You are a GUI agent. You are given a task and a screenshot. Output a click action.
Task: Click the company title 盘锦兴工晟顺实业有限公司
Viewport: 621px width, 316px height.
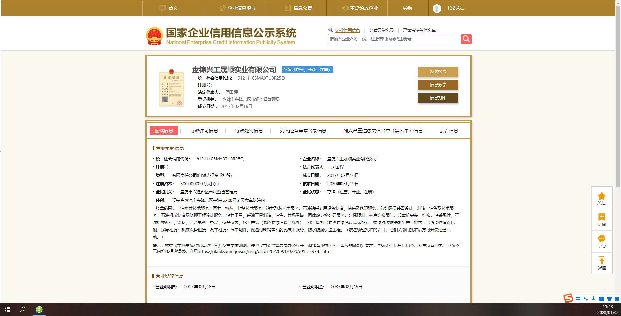pos(234,70)
